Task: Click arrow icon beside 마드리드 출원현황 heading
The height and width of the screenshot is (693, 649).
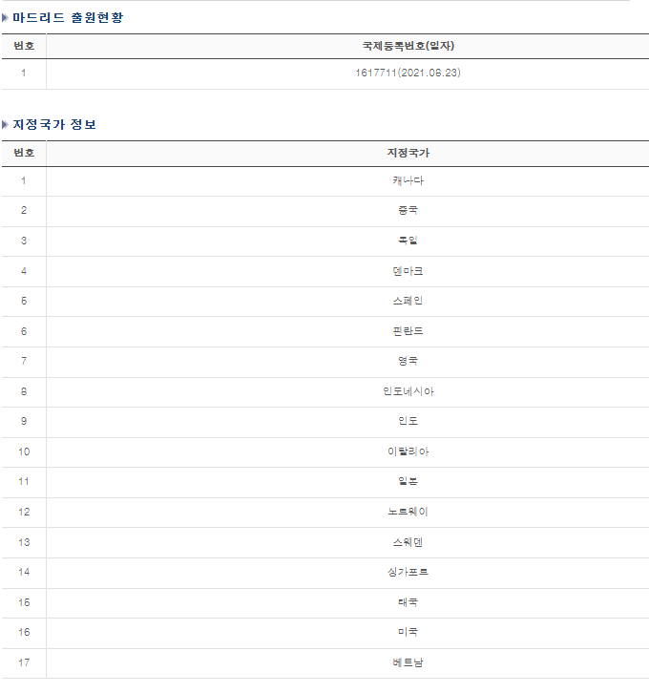Action: point(5,18)
